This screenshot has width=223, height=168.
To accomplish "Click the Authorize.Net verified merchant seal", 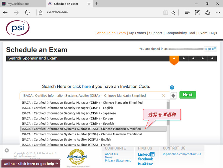I will 77,157.
